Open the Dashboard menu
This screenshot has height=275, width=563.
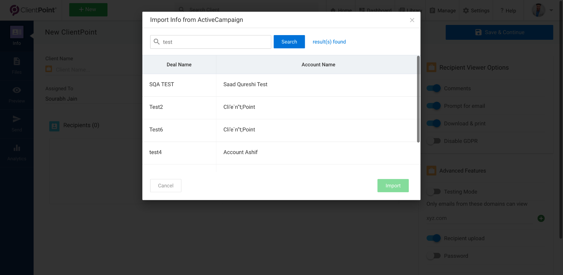[375, 10]
